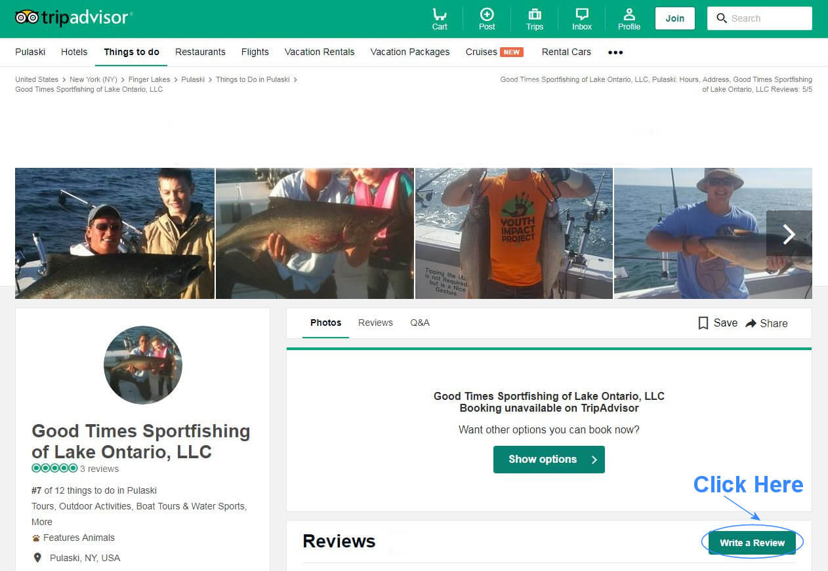This screenshot has width=828, height=571.
Task: Click the magnifying glass in the search bar
Action: [720, 18]
